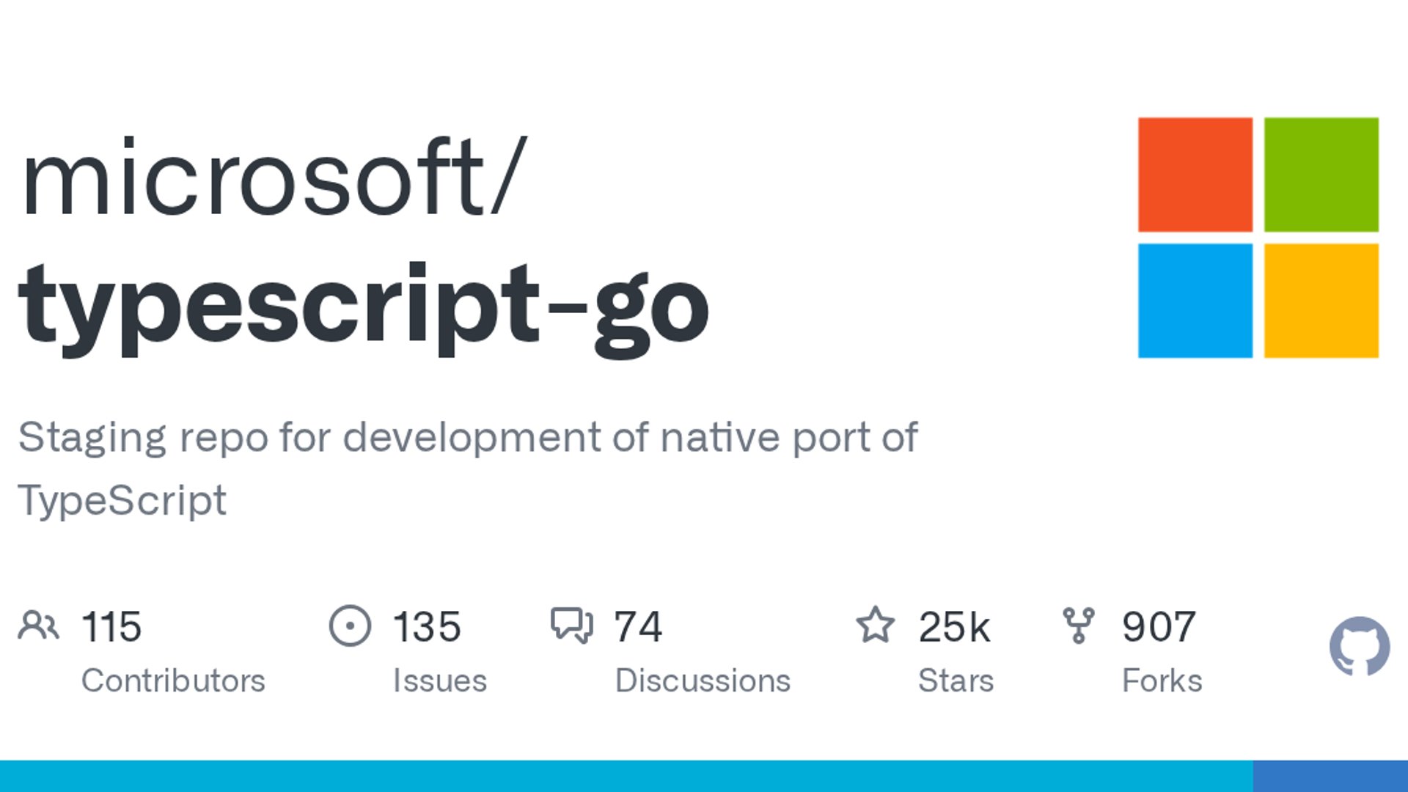Click the green square of the logo

coord(1321,175)
